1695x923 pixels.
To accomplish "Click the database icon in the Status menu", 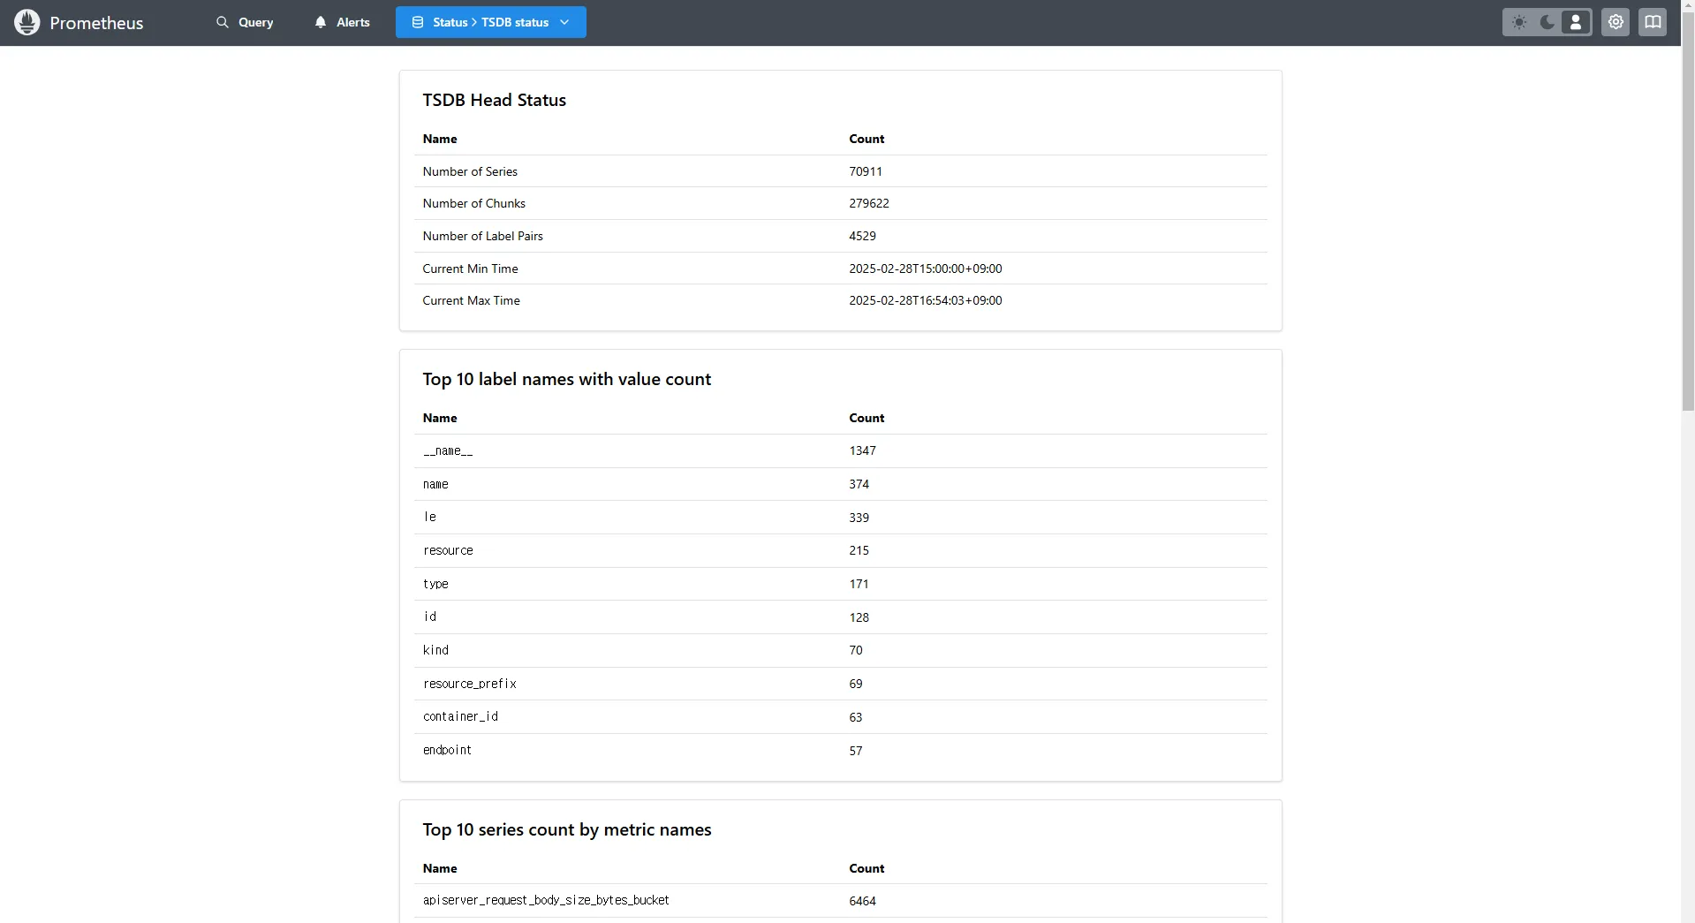I will (x=418, y=22).
